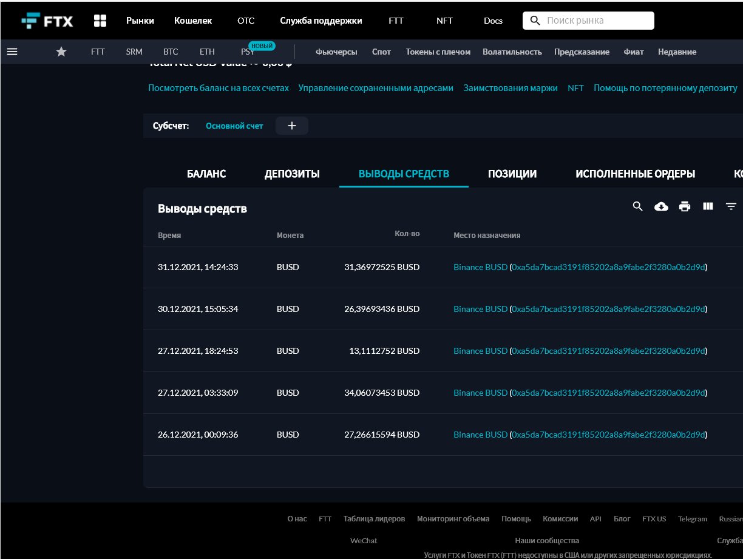
Task: Sort table by Время column header
Action: [x=169, y=235]
